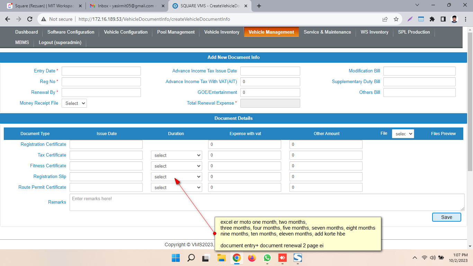Share this page from the address bar
473x266 pixels.
385,19
